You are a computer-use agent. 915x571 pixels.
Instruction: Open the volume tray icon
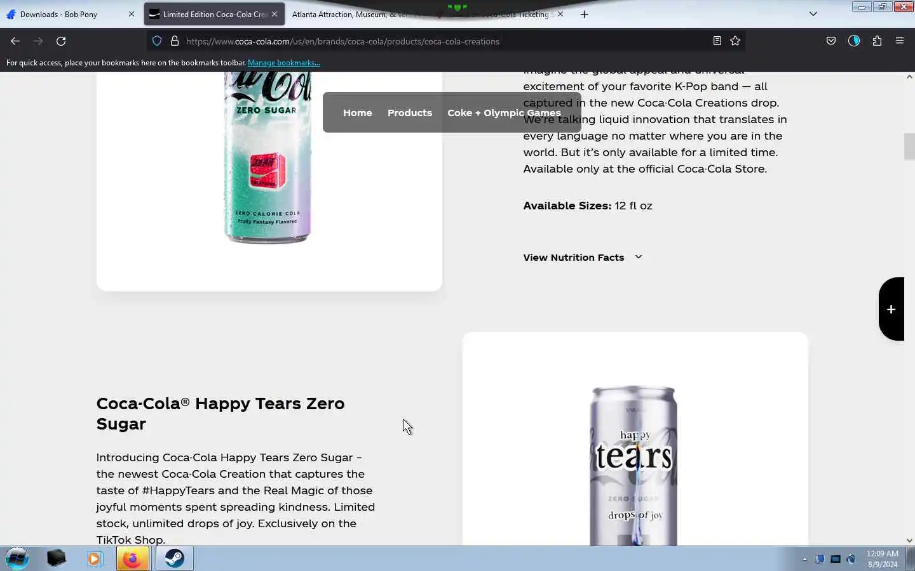pos(851,559)
